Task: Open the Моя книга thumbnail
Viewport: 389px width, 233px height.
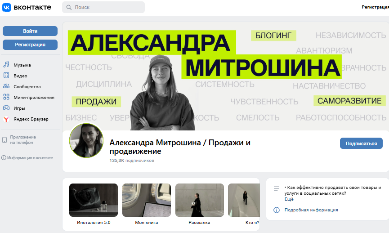Action: click(x=147, y=200)
